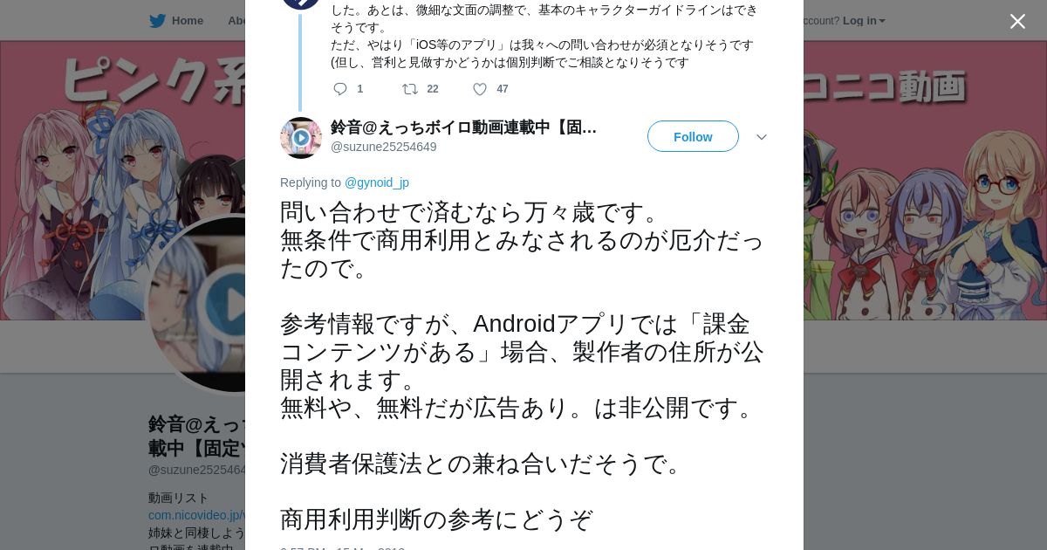The image size is (1047, 550).
Task: Click the retweet icon with 22
Action: [409, 89]
